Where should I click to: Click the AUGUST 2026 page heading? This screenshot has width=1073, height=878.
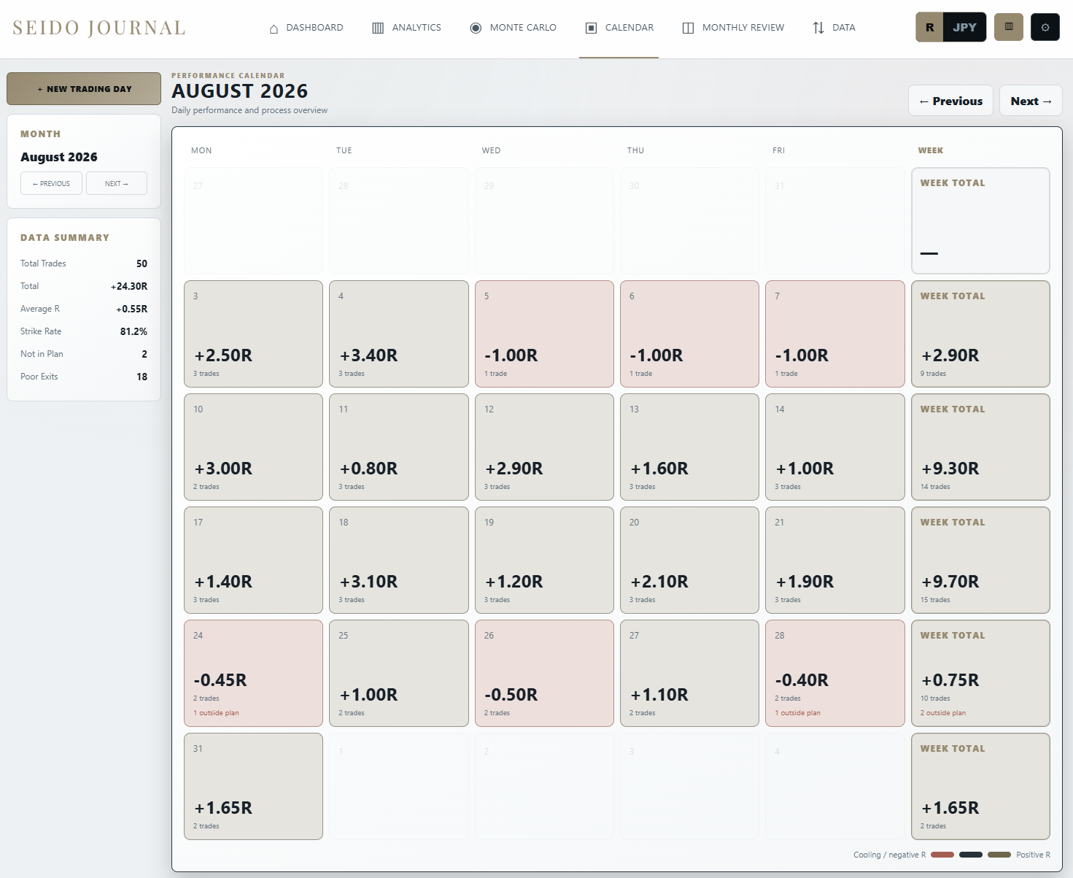click(240, 91)
